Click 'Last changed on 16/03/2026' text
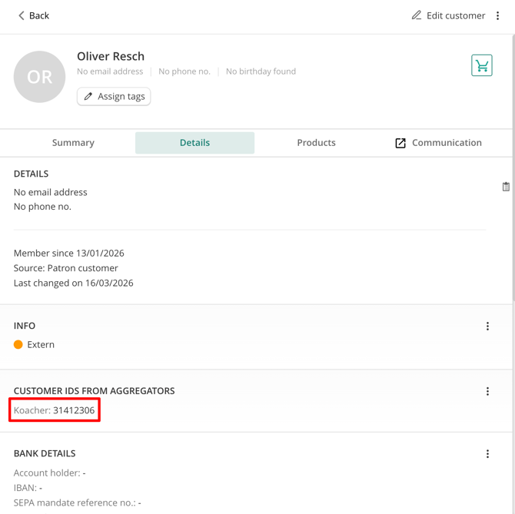Image resolution: width=515 pixels, height=514 pixels. [x=74, y=283]
